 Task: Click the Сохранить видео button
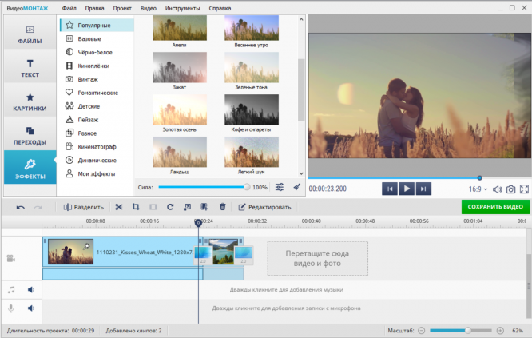495,207
